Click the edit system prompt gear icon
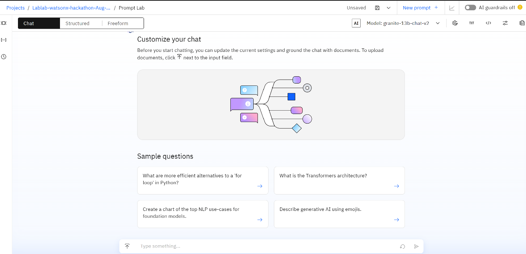The image size is (526, 254). [455, 23]
